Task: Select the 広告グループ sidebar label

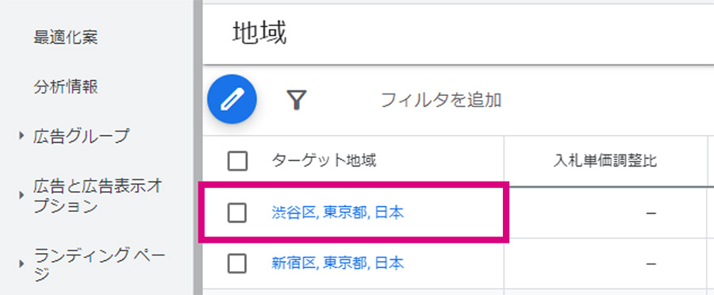Action: coord(81,136)
